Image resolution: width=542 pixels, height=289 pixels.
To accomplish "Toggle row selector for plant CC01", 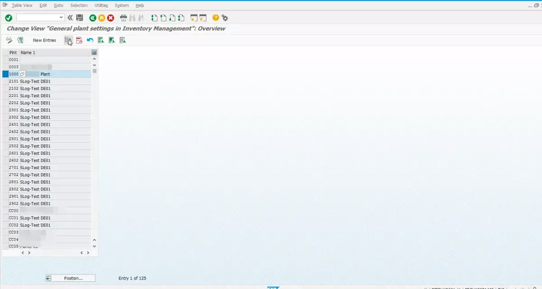I will (x=5, y=218).
